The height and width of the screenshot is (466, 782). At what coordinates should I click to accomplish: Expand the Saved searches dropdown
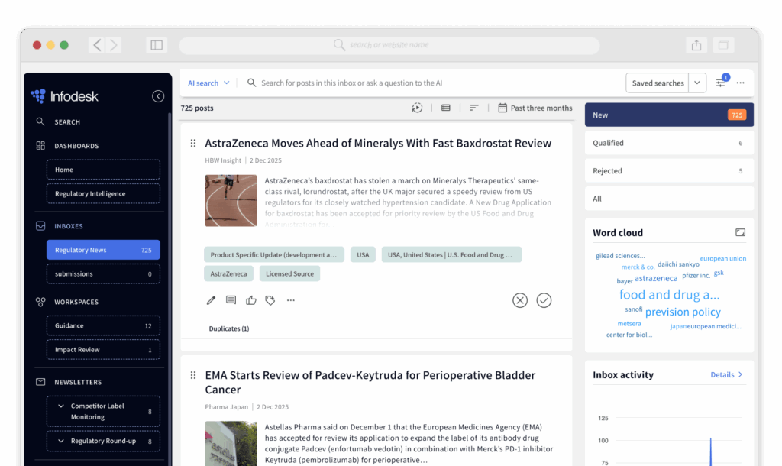pos(697,83)
